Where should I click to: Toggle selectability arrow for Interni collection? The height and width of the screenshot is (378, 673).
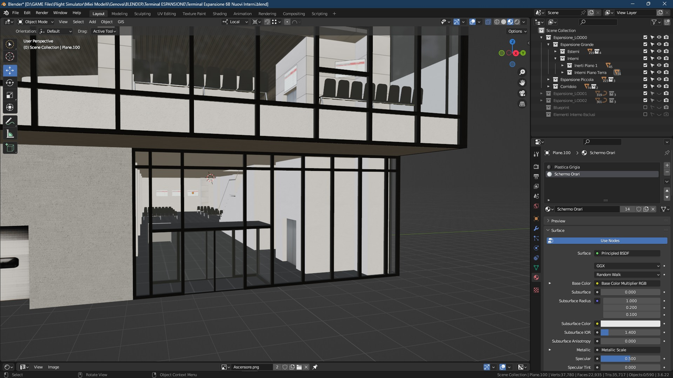click(x=652, y=58)
